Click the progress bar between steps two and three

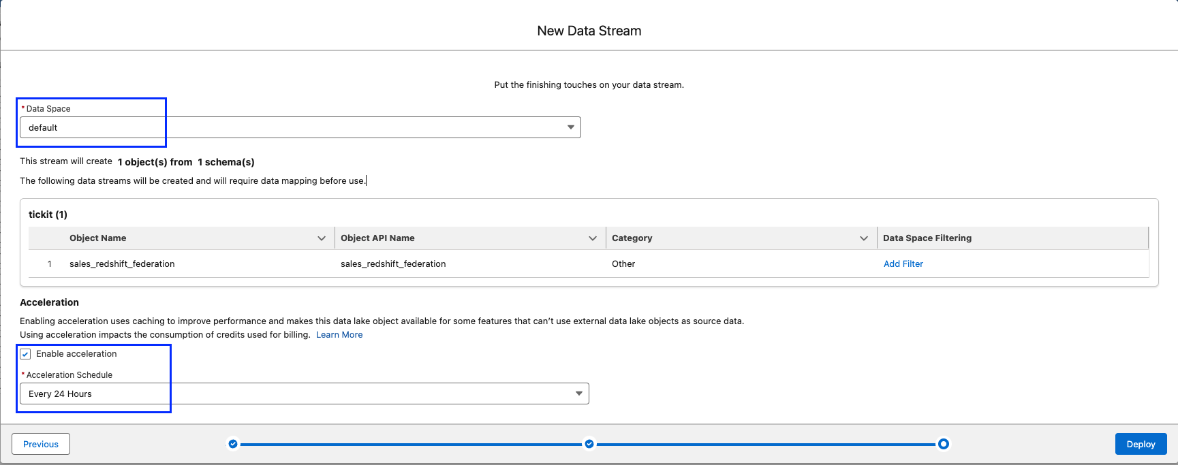tap(766, 444)
